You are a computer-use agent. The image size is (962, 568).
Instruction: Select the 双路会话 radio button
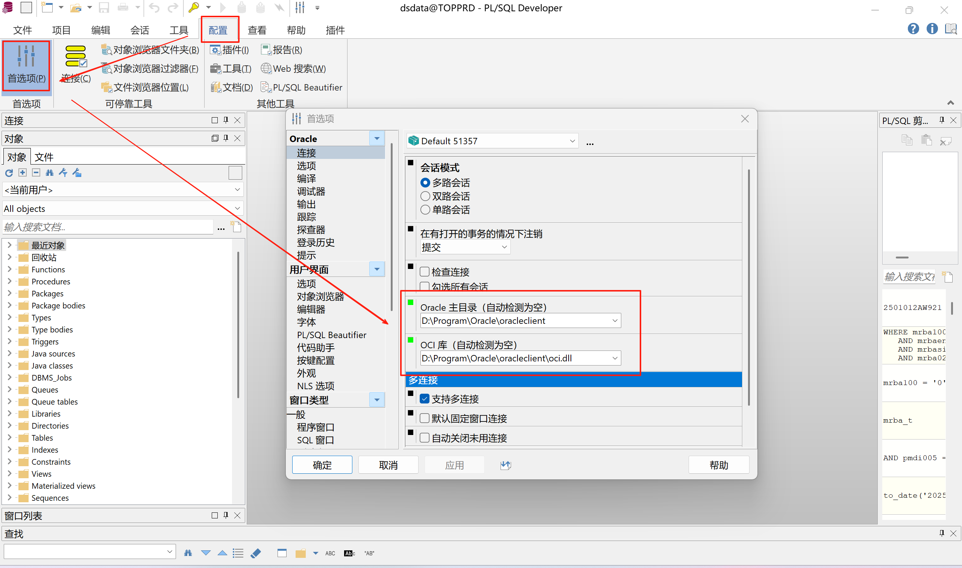pyautogui.click(x=425, y=196)
